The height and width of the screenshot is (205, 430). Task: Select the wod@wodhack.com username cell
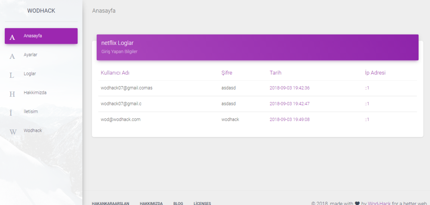pyautogui.click(x=121, y=120)
